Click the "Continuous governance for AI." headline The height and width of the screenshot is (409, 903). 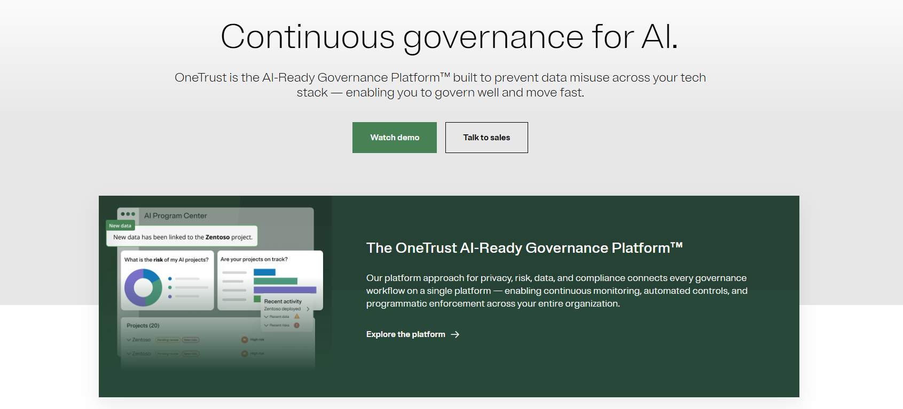click(450, 37)
